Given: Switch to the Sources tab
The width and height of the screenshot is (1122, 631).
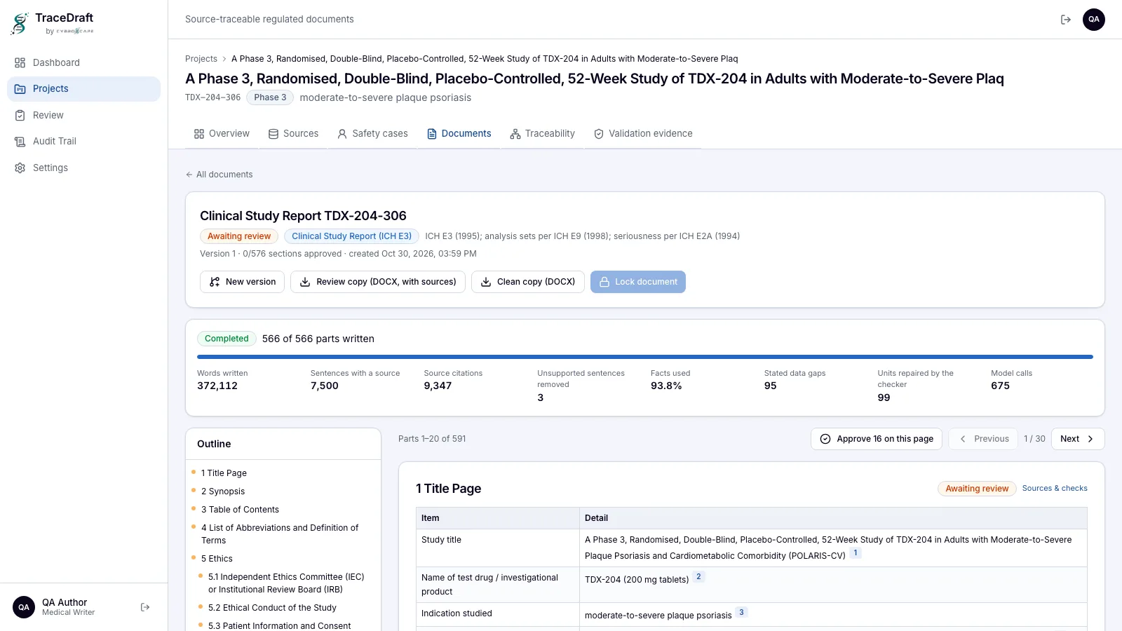Looking at the screenshot, I should (293, 134).
